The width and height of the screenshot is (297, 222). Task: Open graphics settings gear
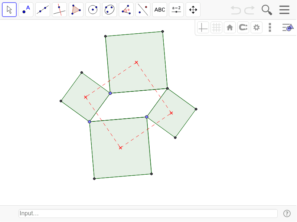tap(257, 27)
